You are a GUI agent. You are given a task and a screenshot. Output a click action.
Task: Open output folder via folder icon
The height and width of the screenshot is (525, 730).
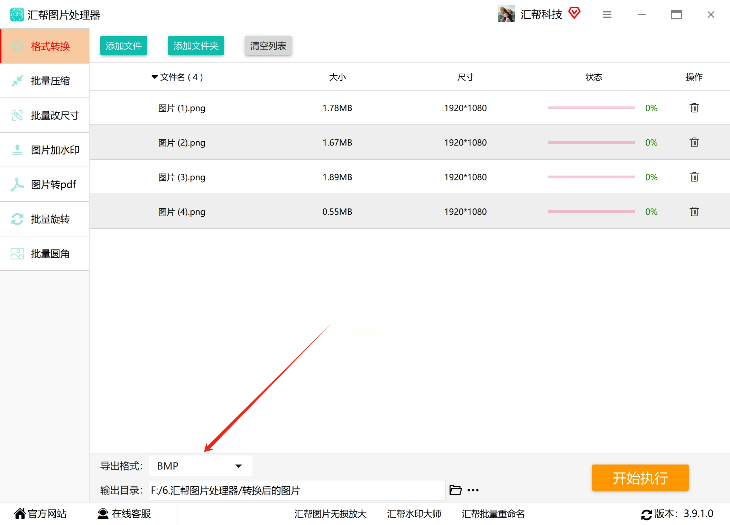pyautogui.click(x=455, y=490)
